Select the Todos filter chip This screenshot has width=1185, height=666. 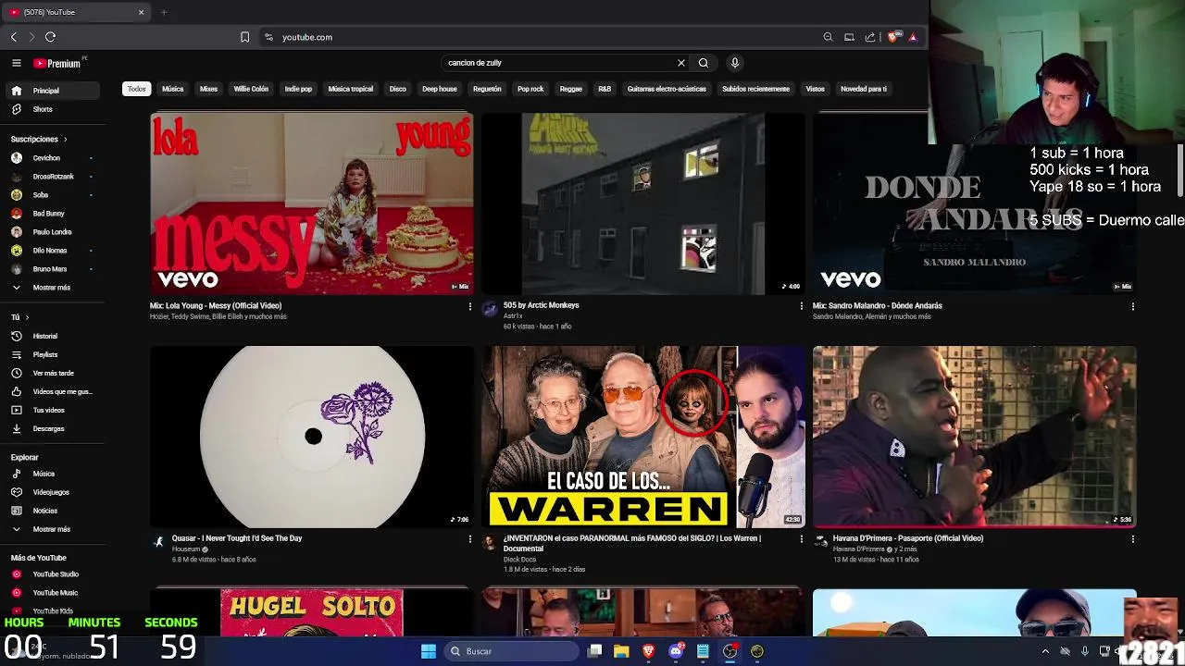[x=137, y=89]
